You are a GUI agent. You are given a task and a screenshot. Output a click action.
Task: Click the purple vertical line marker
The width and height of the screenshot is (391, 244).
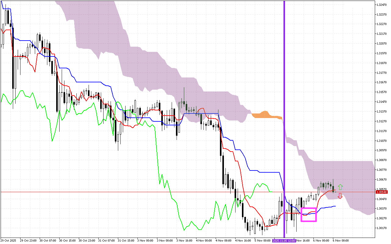[x=284, y=122]
